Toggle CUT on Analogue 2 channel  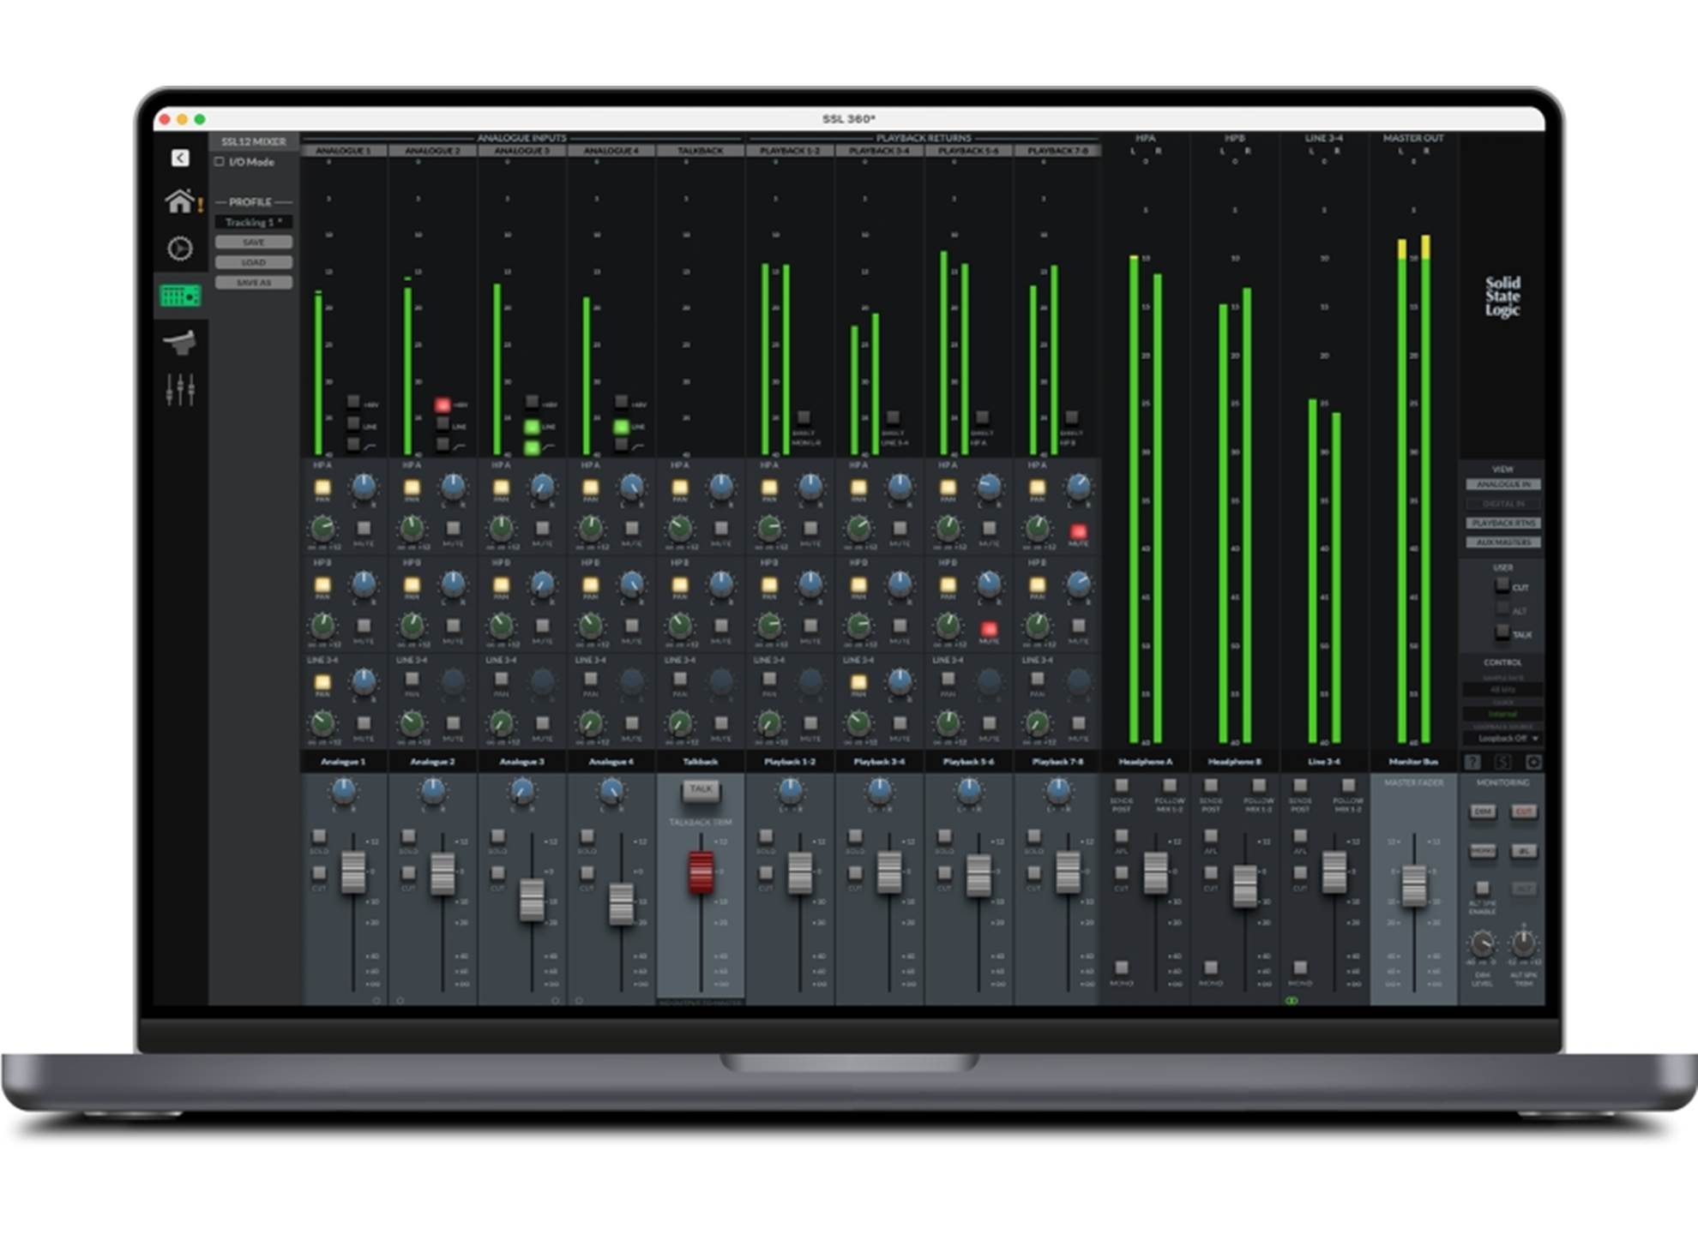click(x=408, y=872)
